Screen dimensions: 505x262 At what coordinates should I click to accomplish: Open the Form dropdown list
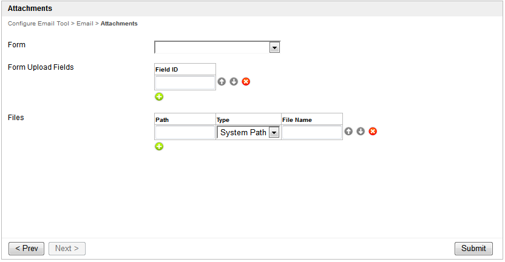coord(274,48)
